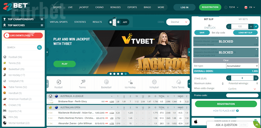Open Football in the sports carousel
Viewport: 261px width, 128px height.
click(58, 84)
